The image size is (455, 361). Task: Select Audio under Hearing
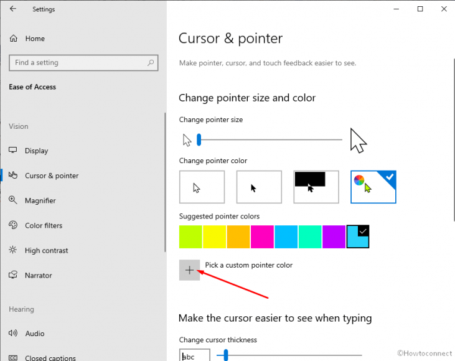tap(35, 334)
